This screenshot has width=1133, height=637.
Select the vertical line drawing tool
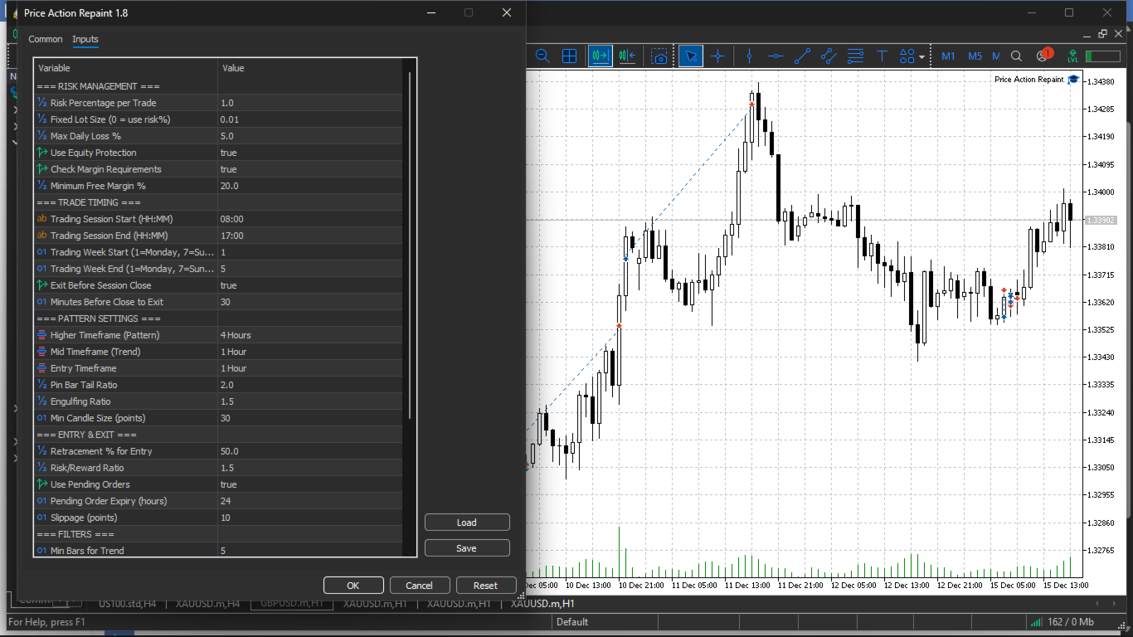[x=750, y=56]
